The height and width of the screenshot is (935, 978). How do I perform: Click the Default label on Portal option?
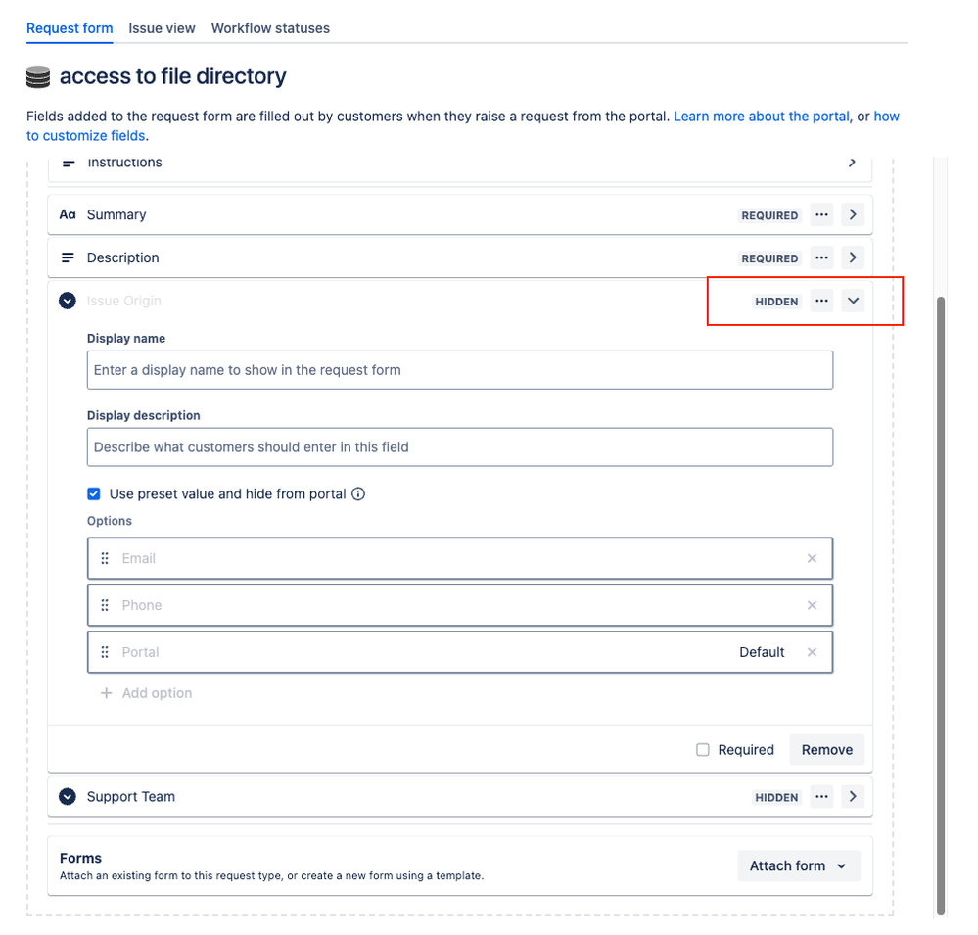tap(762, 652)
